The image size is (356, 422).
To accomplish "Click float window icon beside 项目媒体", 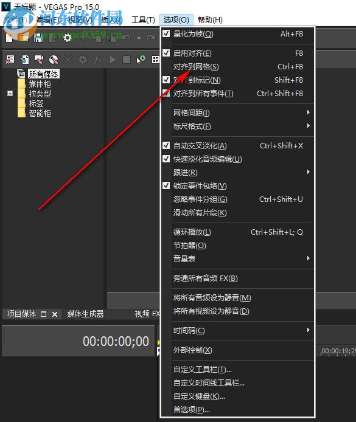I will click(43, 314).
